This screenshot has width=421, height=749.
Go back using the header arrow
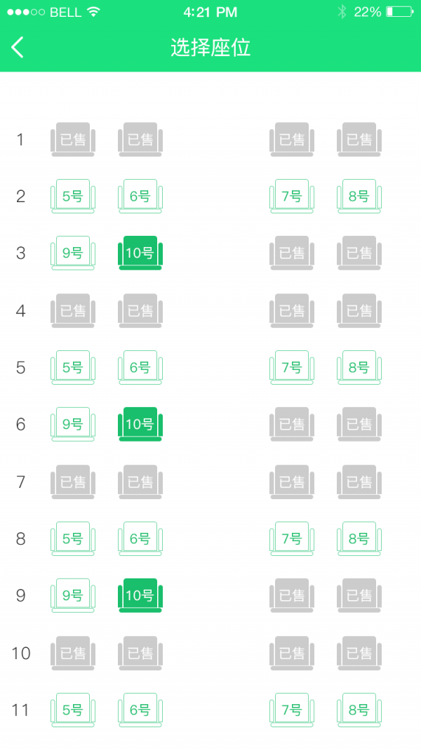(18, 47)
